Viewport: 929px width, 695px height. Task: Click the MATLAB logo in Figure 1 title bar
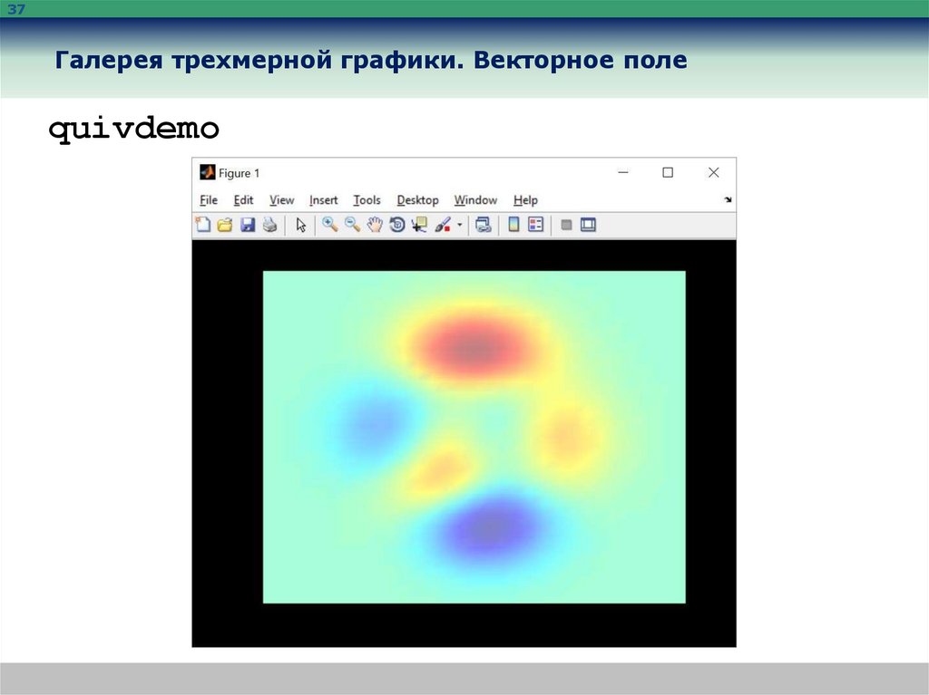[208, 172]
